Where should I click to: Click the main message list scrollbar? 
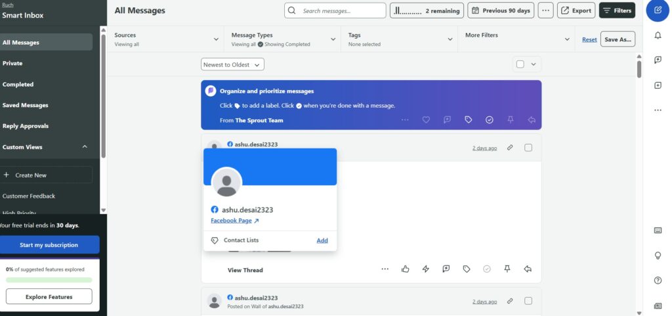coord(639,68)
